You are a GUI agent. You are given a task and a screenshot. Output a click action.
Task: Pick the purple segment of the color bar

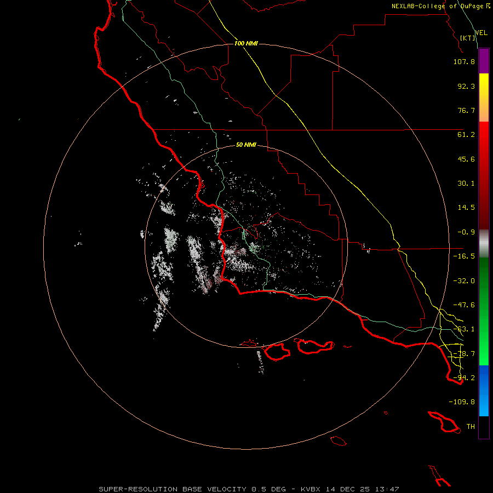point(484,61)
